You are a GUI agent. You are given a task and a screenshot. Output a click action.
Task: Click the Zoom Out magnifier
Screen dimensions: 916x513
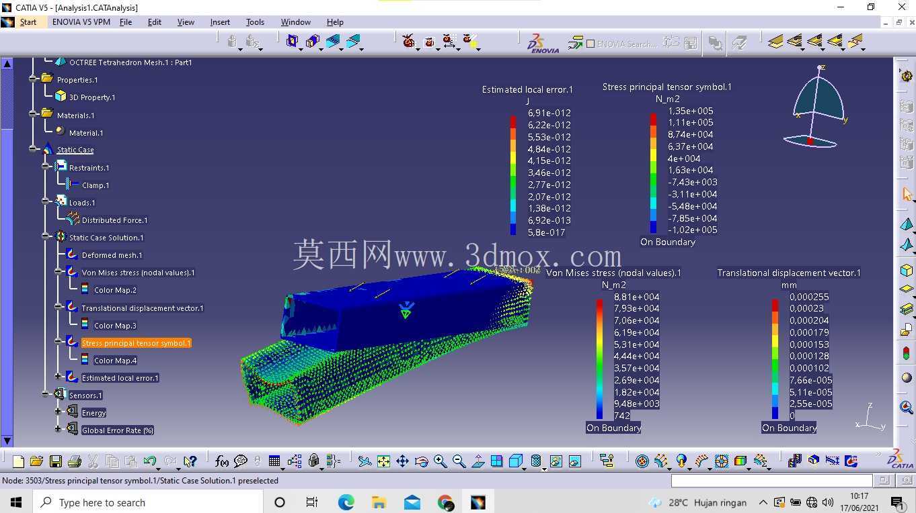[459, 461]
